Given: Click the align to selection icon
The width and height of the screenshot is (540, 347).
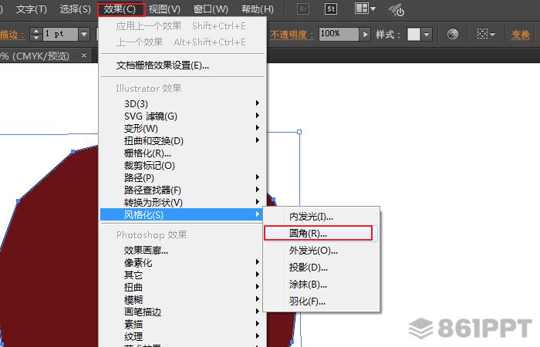Looking at the screenshot, I should click(482, 34).
